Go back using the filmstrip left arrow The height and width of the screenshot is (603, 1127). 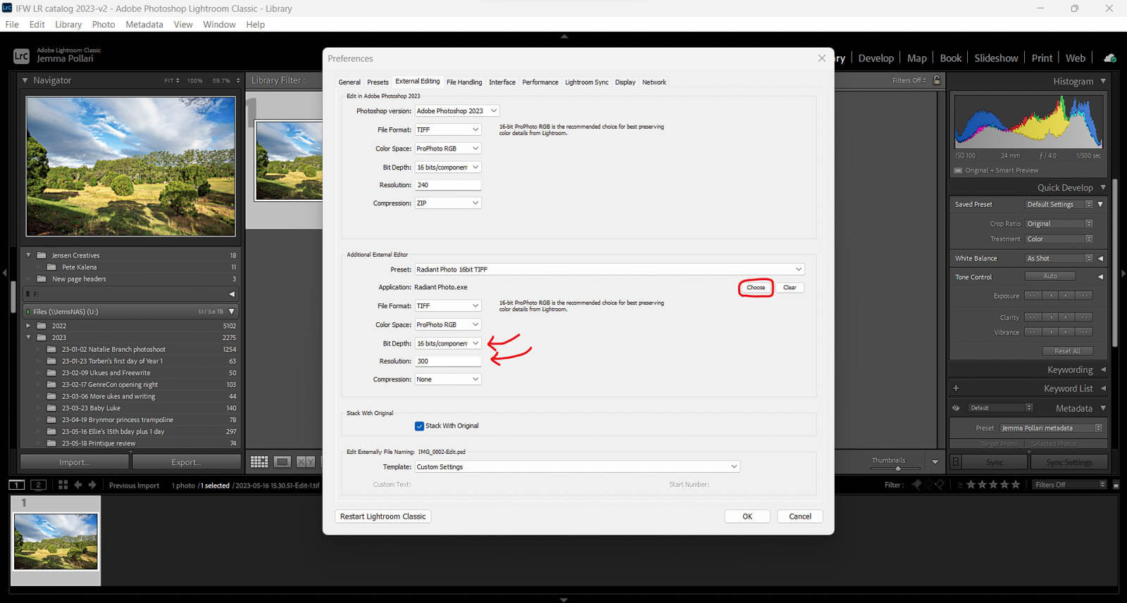pos(78,485)
